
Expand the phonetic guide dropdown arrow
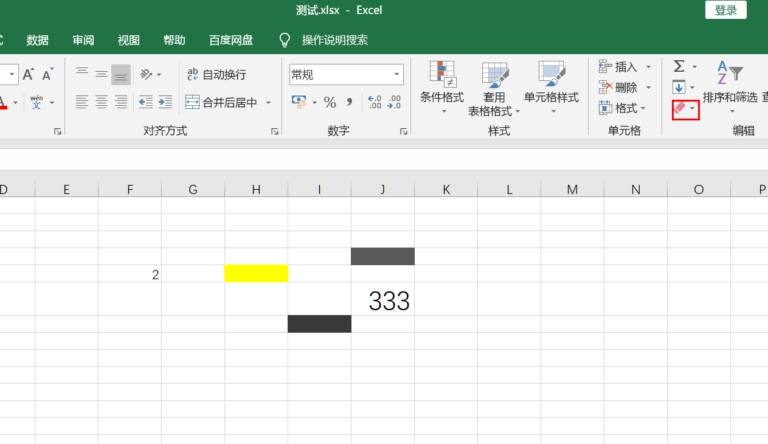52,102
